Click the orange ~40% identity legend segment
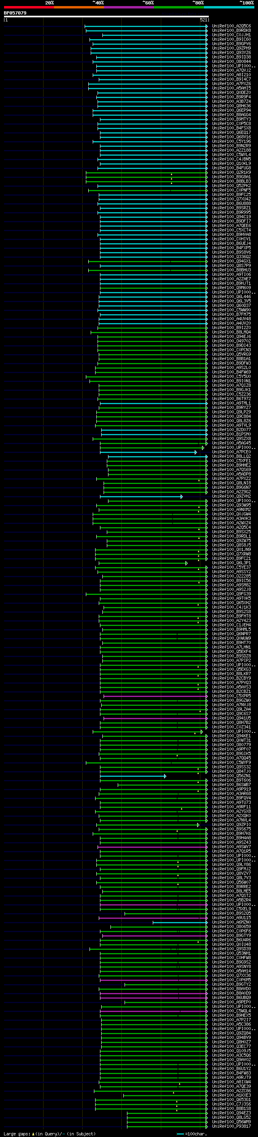Screen dimensions: 258x1137 point(79,7)
